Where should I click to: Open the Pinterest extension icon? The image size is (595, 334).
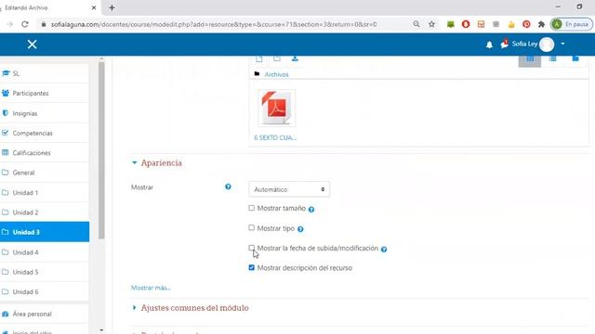tap(526, 24)
